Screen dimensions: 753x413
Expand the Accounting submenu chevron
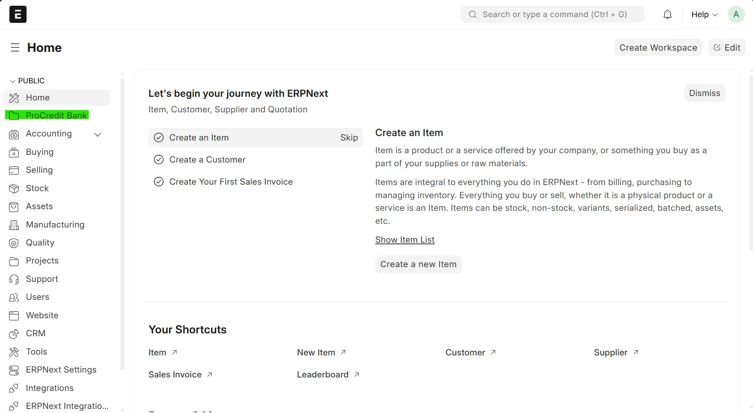click(98, 134)
